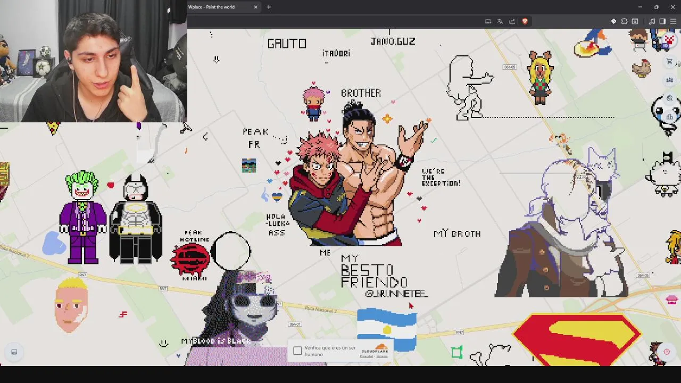This screenshot has width=681, height=383.
Task: Click the GAUTO pixel text
Action: [287, 44]
